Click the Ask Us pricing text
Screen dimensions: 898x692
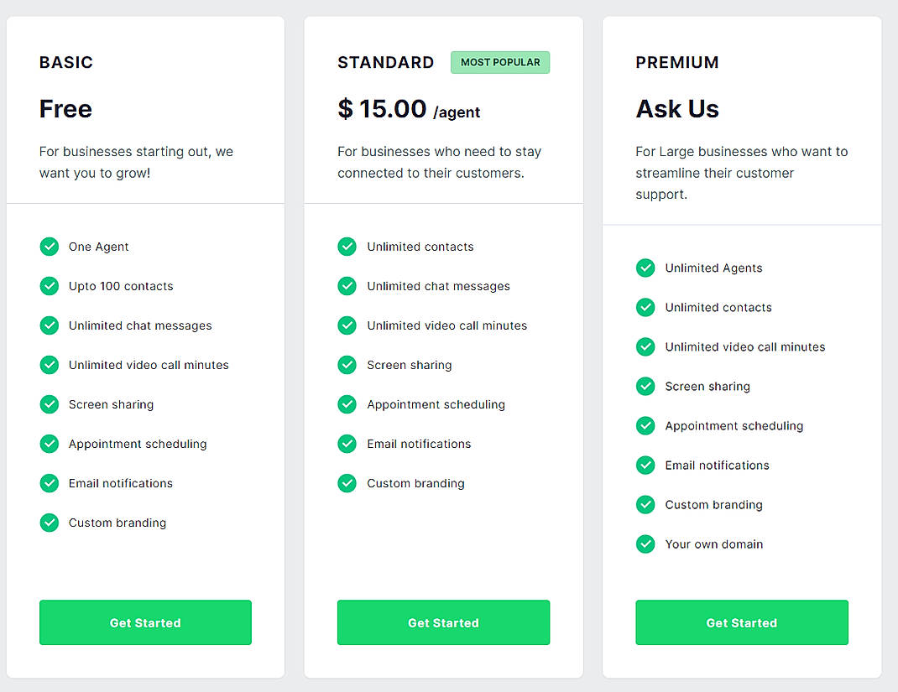click(x=676, y=109)
